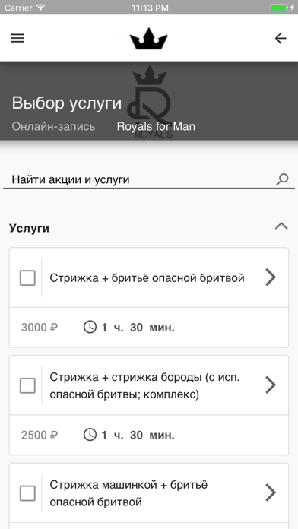Tap the crown logo in header
Viewport: 298px width, 529px height.
[x=148, y=39]
